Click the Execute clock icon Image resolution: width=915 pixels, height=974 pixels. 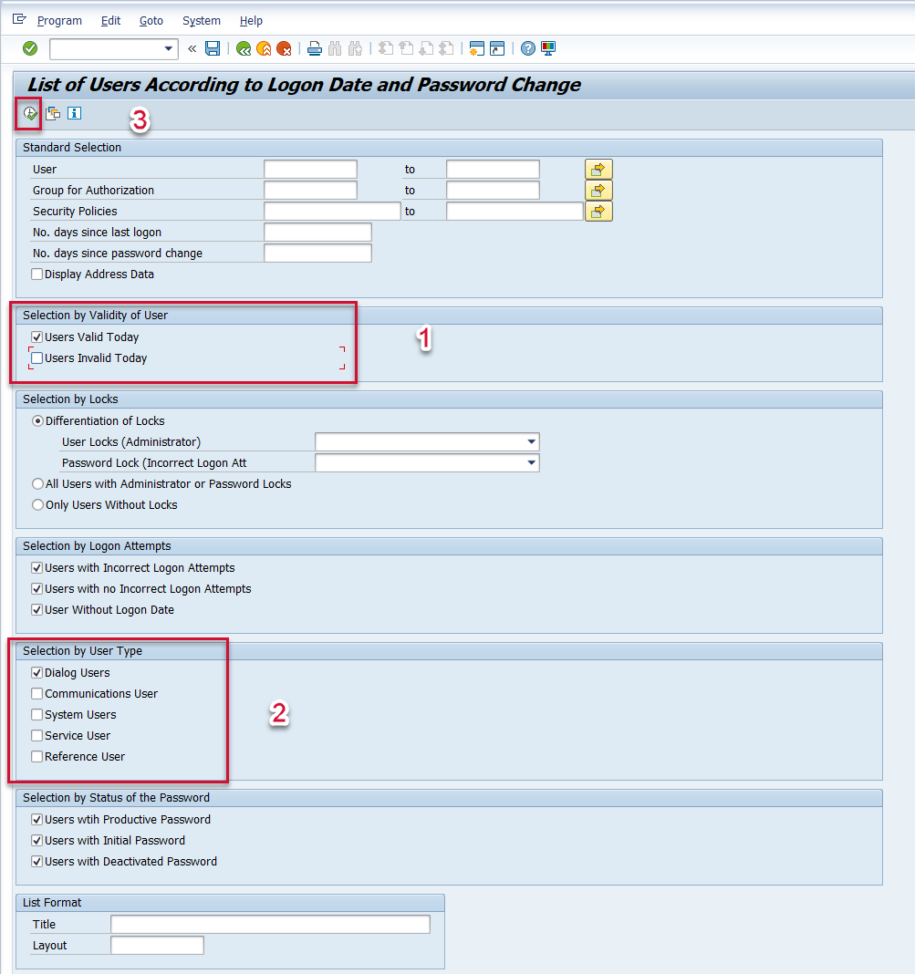30,114
